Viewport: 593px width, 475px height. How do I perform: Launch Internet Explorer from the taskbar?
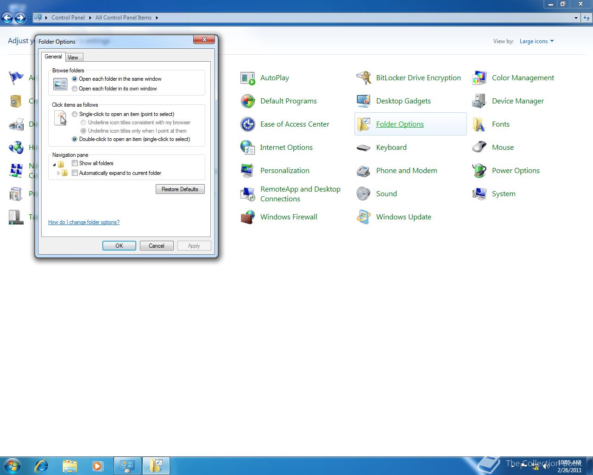pos(41,466)
